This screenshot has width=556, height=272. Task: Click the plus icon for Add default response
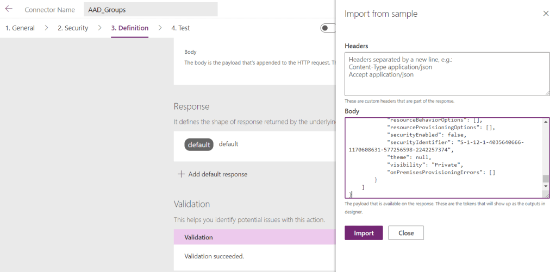pyautogui.click(x=180, y=174)
